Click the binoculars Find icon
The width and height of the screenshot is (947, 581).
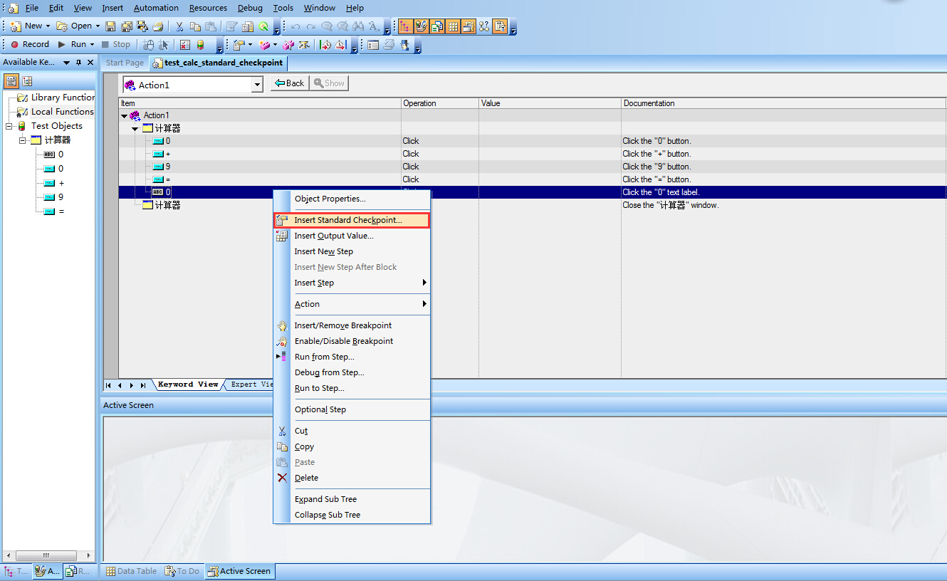[x=358, y=26]
